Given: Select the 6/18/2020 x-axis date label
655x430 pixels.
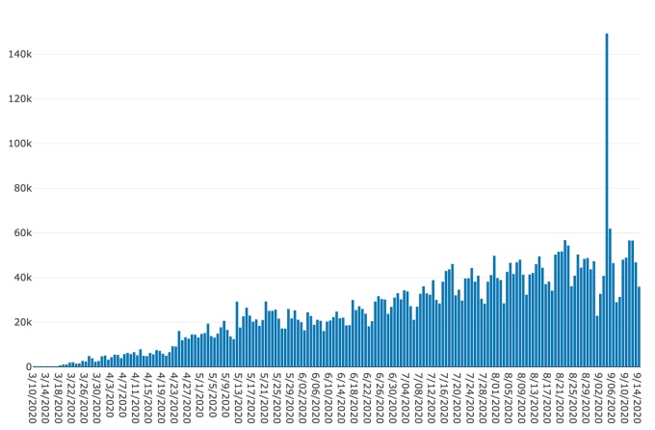Looking at the screenshot, I should 354,398.
